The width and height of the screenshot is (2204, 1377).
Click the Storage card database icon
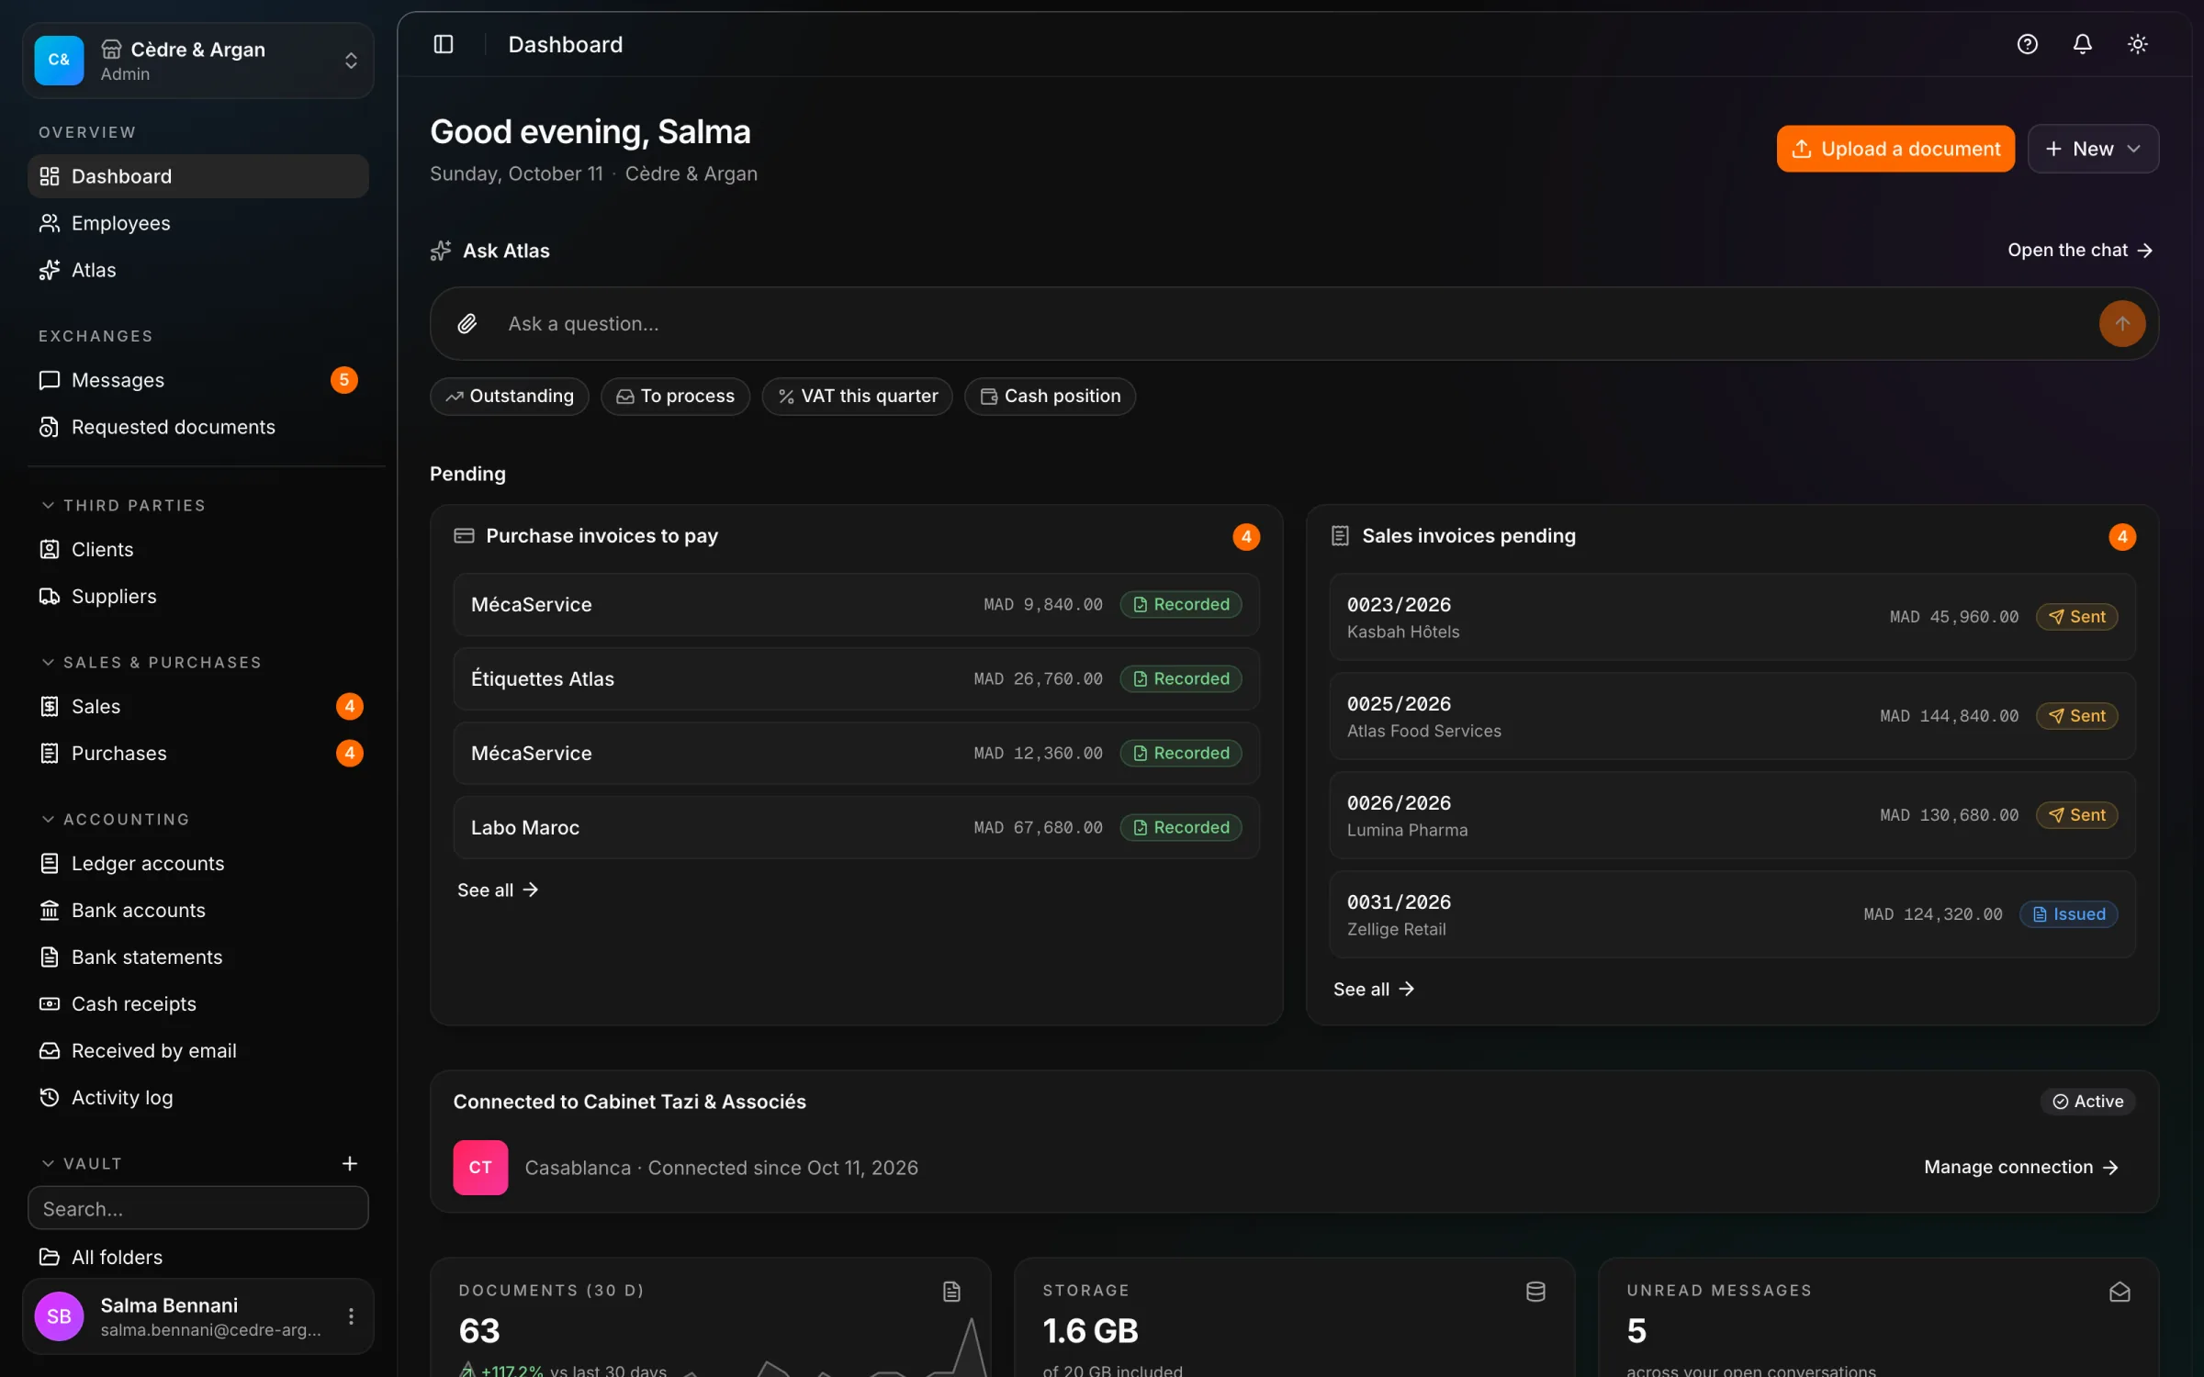[x=1535, y=1292]
